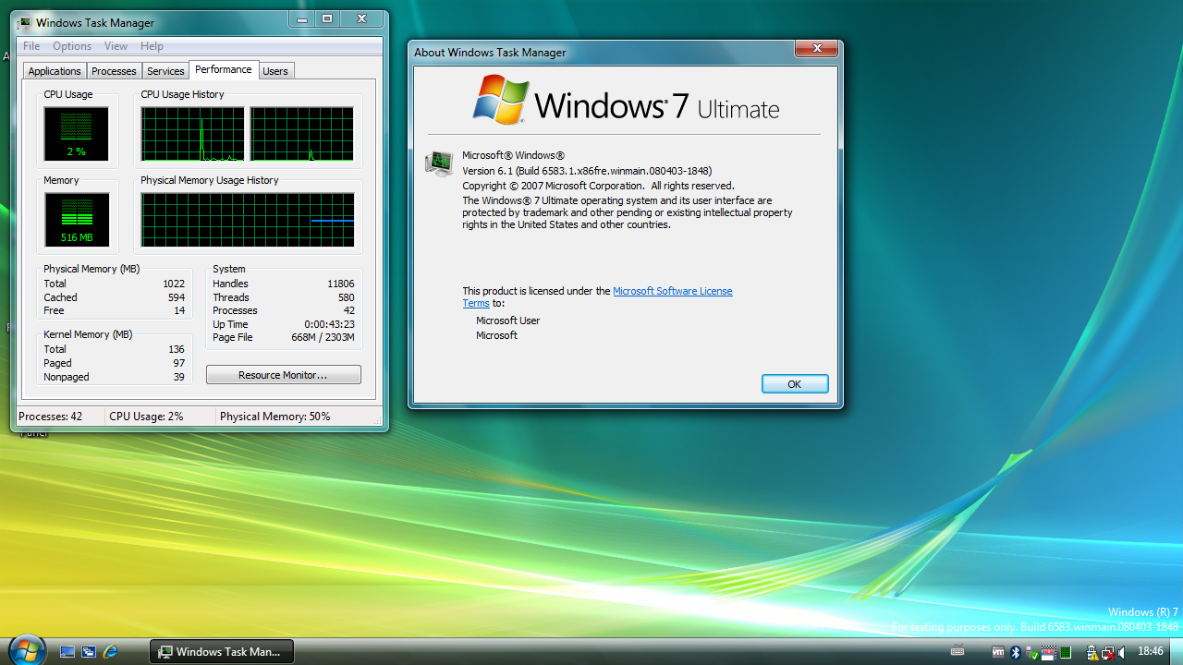Screen dimensions: 1183x665
Task: Switch to the Services tab
Action: (165, 71)
